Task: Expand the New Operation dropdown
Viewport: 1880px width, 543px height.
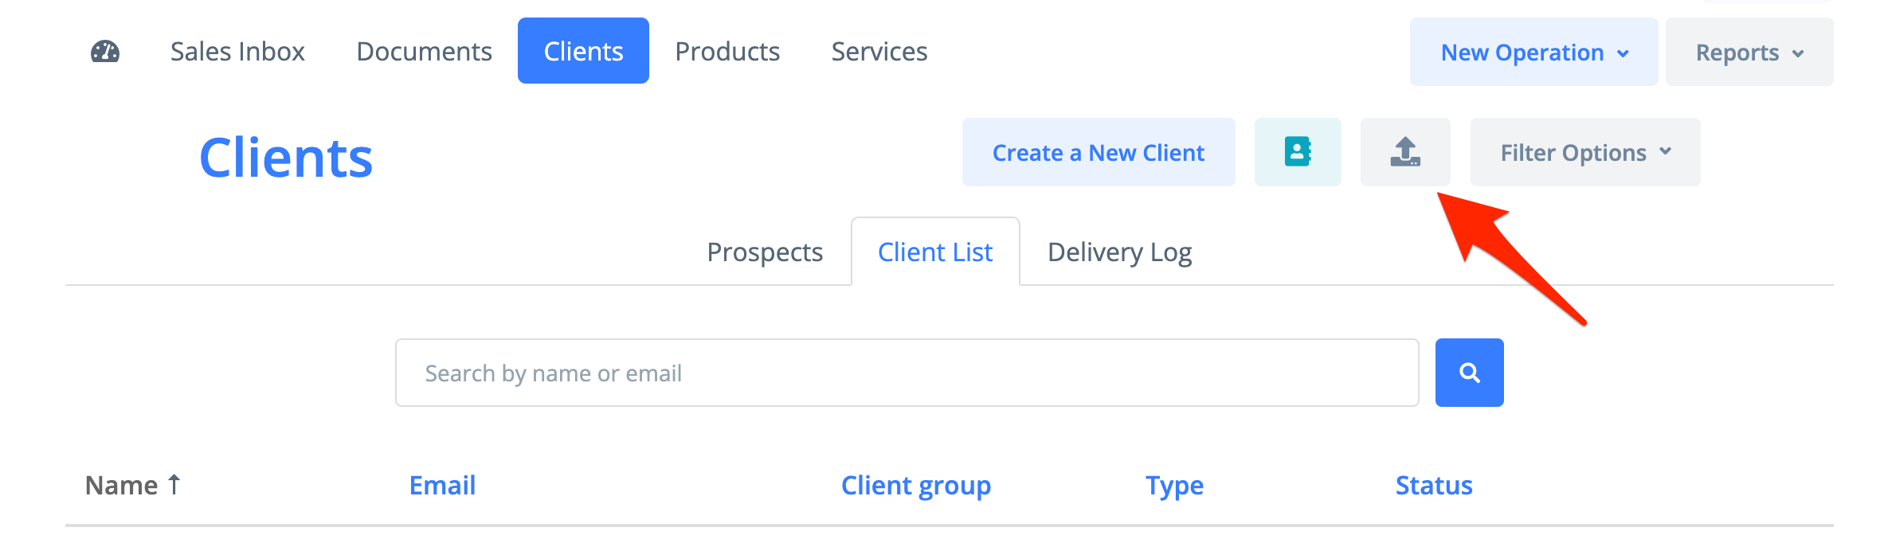Action: [1533, 53]
